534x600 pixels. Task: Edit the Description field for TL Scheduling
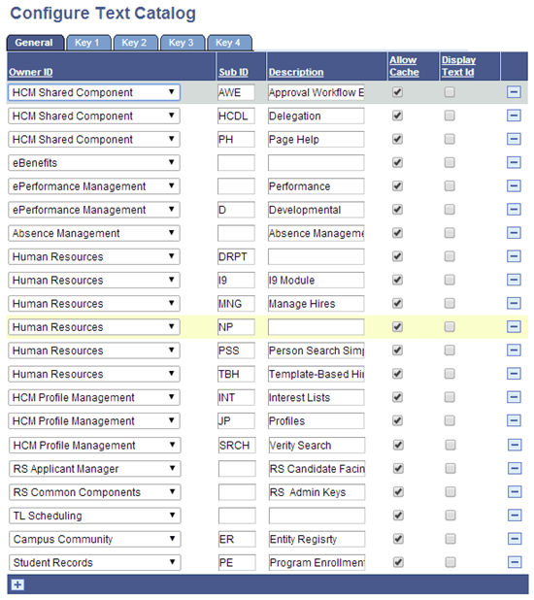[317, 516]
